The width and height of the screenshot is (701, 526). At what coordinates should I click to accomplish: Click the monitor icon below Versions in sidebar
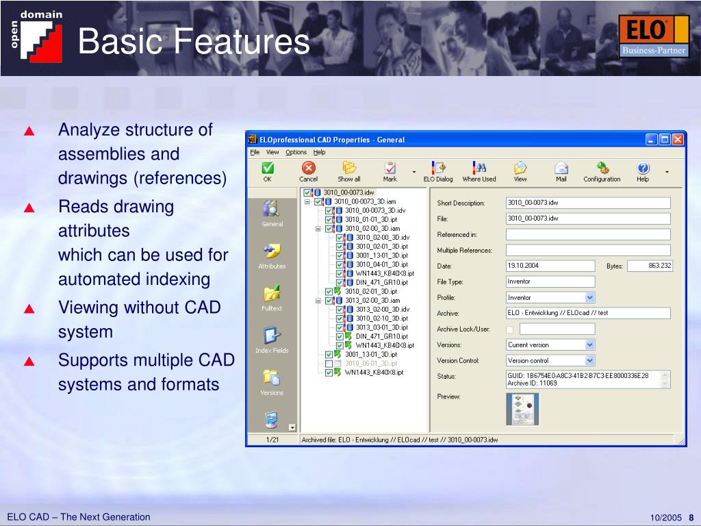pos(271,420)
